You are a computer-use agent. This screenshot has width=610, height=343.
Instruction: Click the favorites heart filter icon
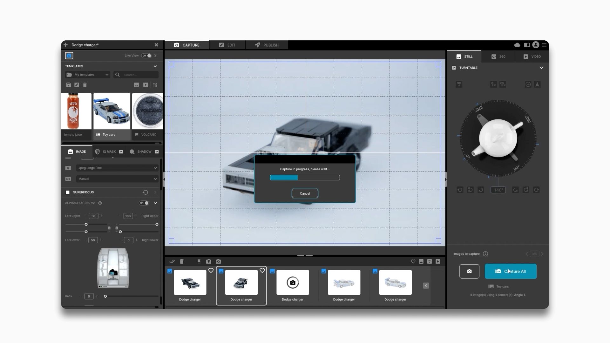coord(413,261)
